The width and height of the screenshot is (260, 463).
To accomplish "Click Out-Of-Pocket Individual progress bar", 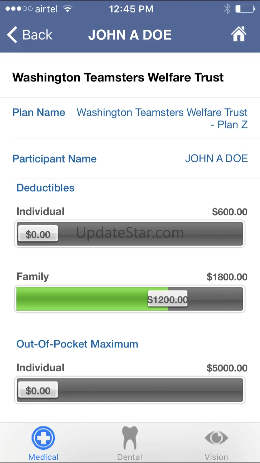I will pos(130,390).
